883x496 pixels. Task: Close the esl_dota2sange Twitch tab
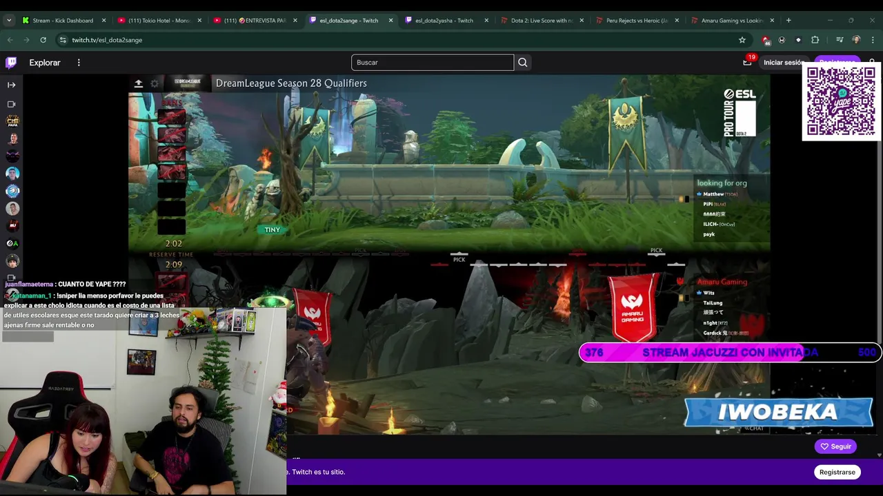click(390, 21)
